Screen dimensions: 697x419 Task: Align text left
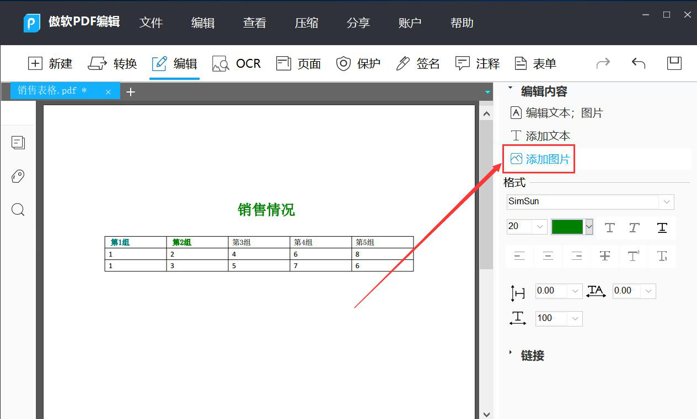click(x=519, y=255)
